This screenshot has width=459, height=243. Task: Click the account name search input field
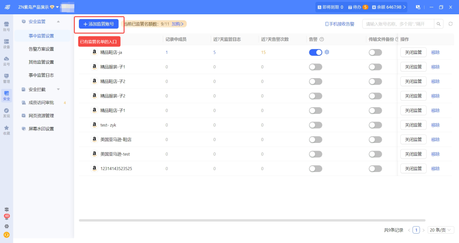pos(398,24)
